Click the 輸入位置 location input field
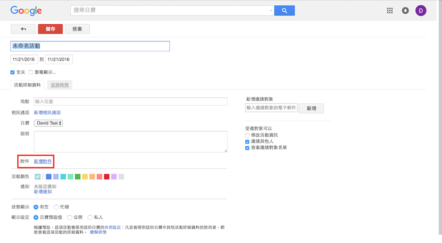The width and height of the screenshot is (442, 243). click(130, 102)
